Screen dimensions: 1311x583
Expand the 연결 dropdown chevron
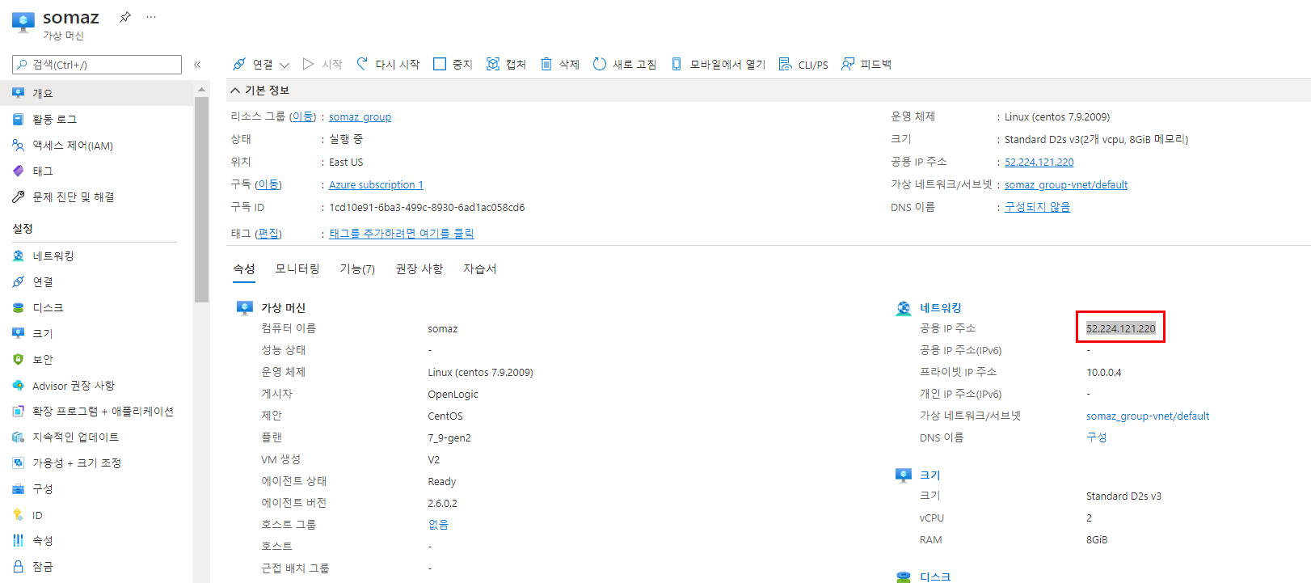point(285,65)
